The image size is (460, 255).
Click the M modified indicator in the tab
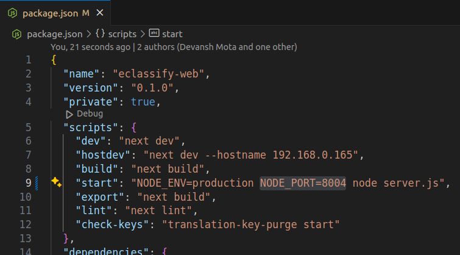(85, 13)
